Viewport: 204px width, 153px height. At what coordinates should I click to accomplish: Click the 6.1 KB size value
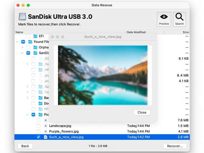[x=184, y=59]
